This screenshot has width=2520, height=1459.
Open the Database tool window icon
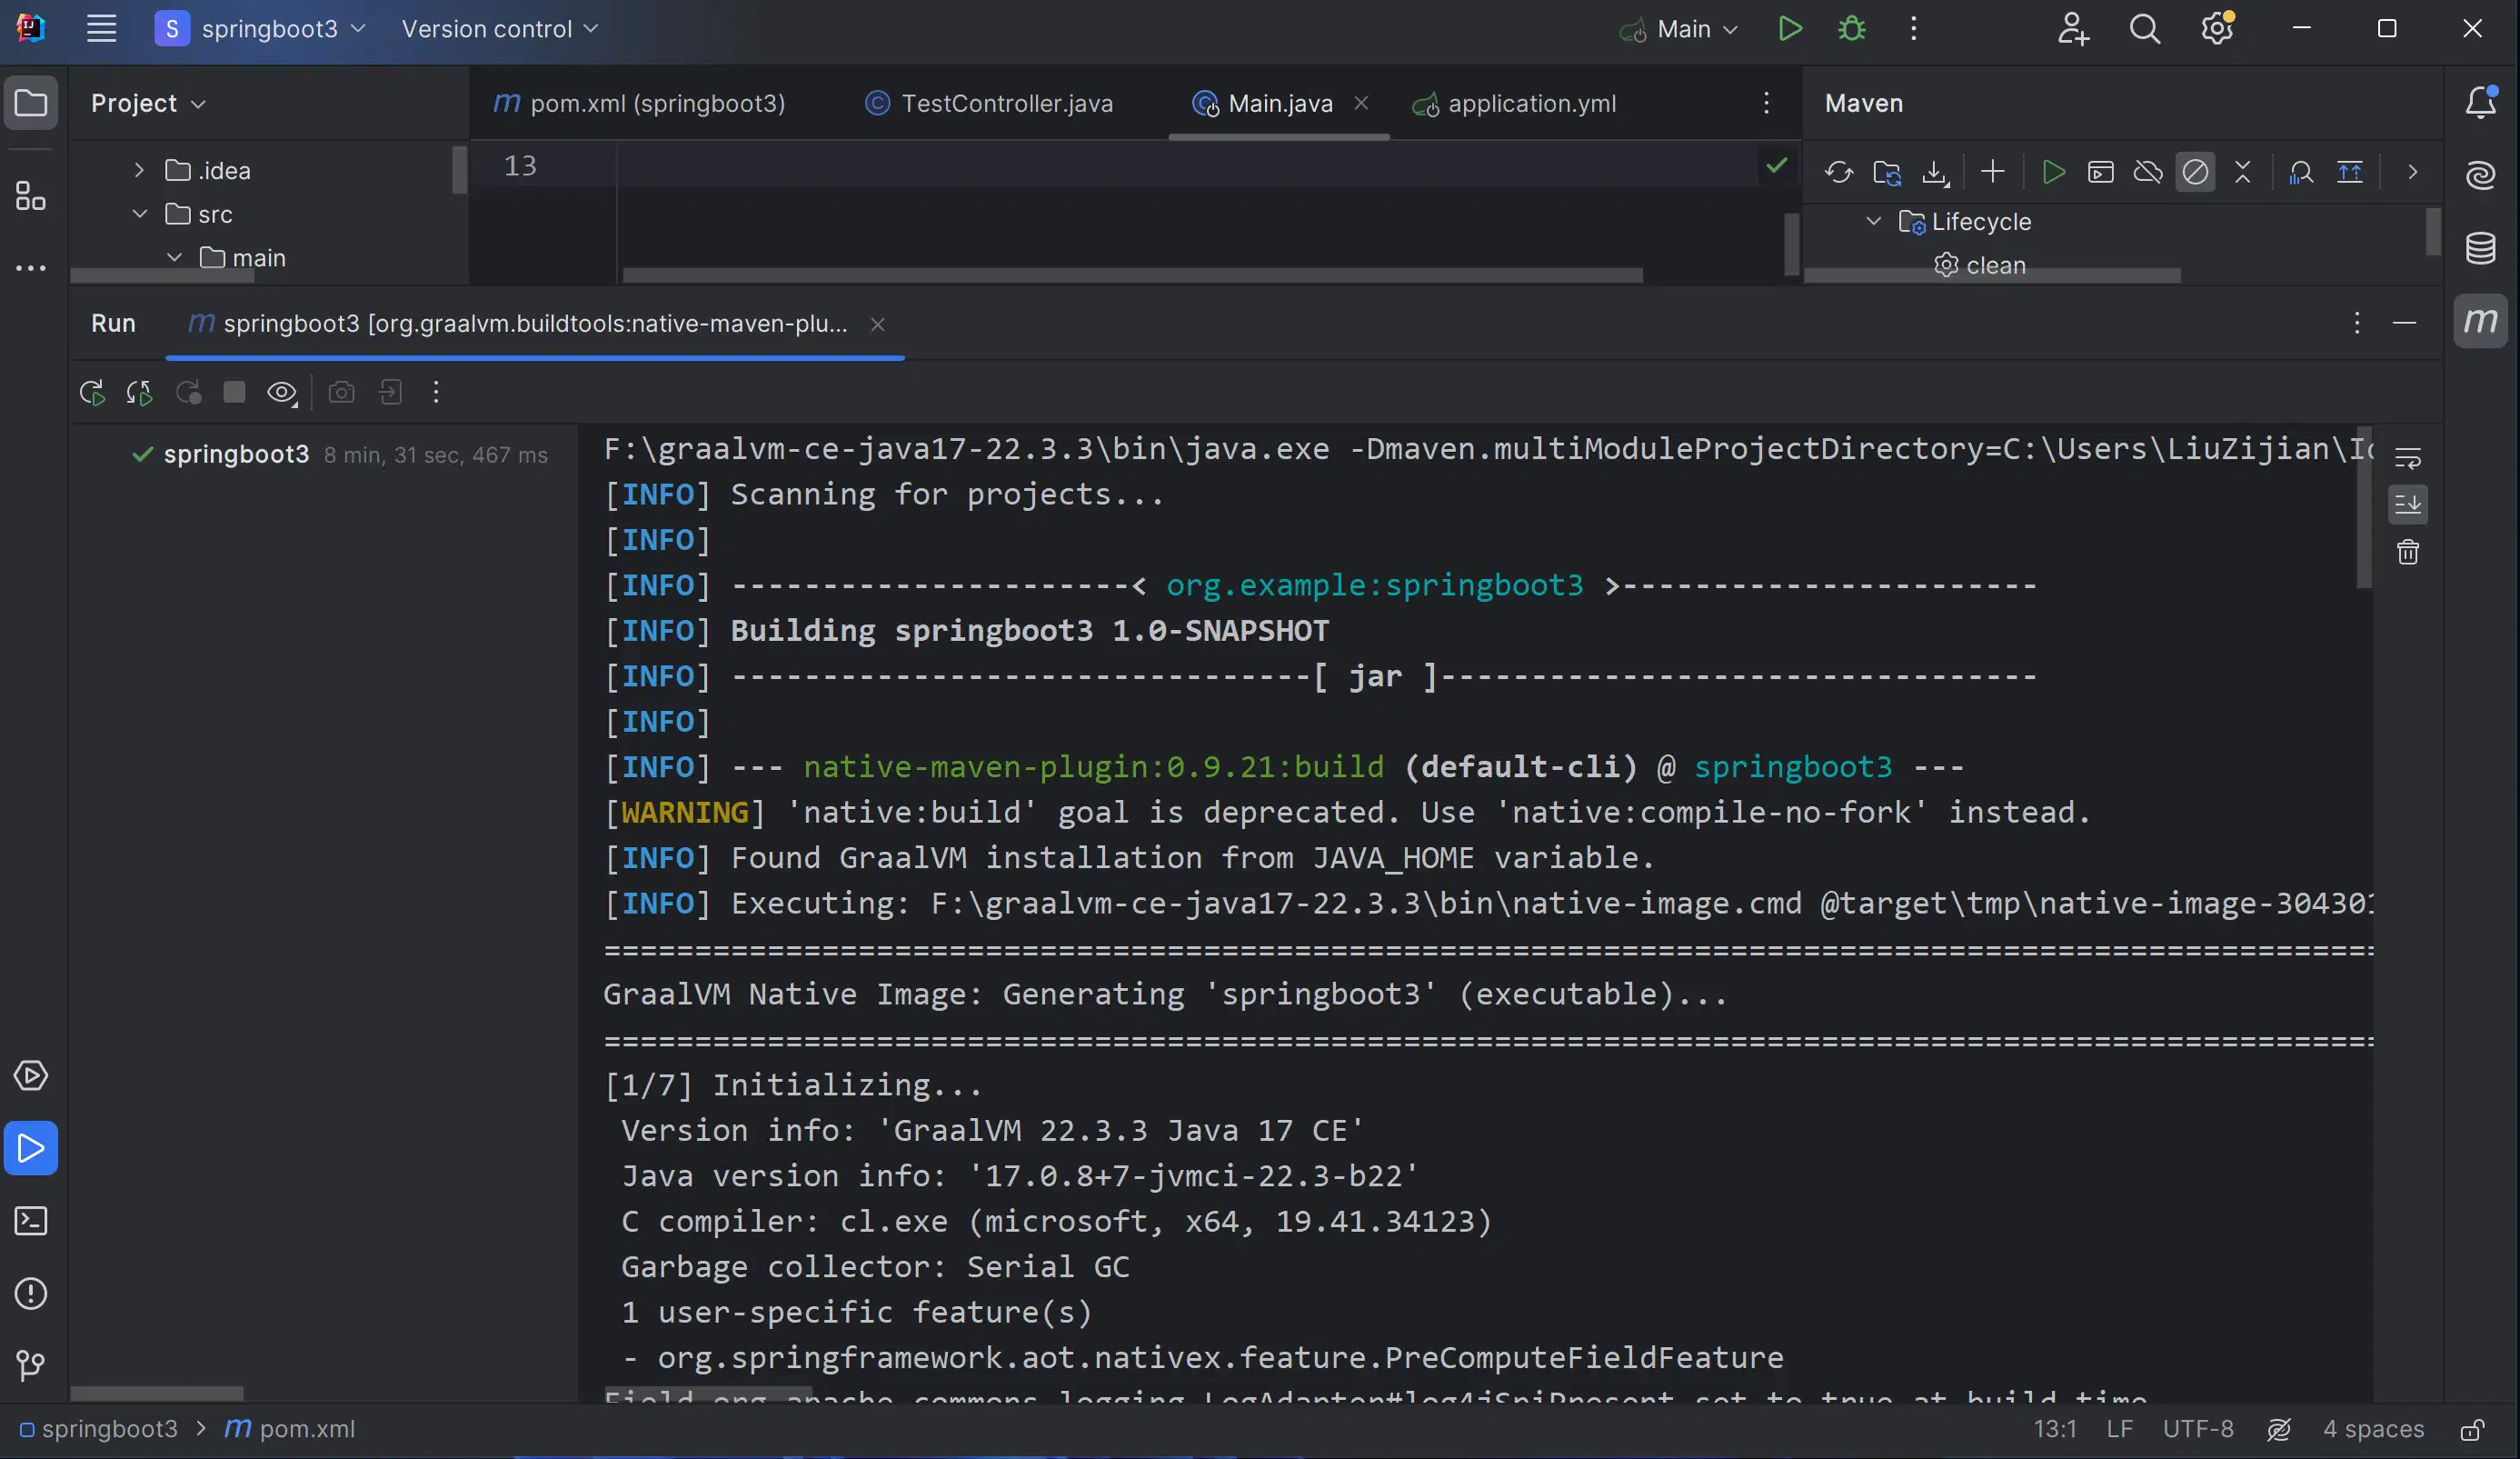point(2480,248)
